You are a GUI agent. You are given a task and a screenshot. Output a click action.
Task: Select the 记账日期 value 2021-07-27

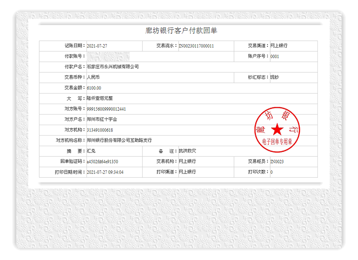[97, 46]
